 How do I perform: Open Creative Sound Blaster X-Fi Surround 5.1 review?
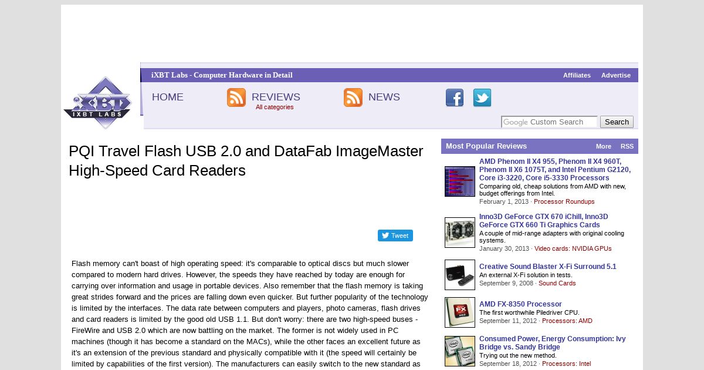pyautogui.click(x=548, y=267)
